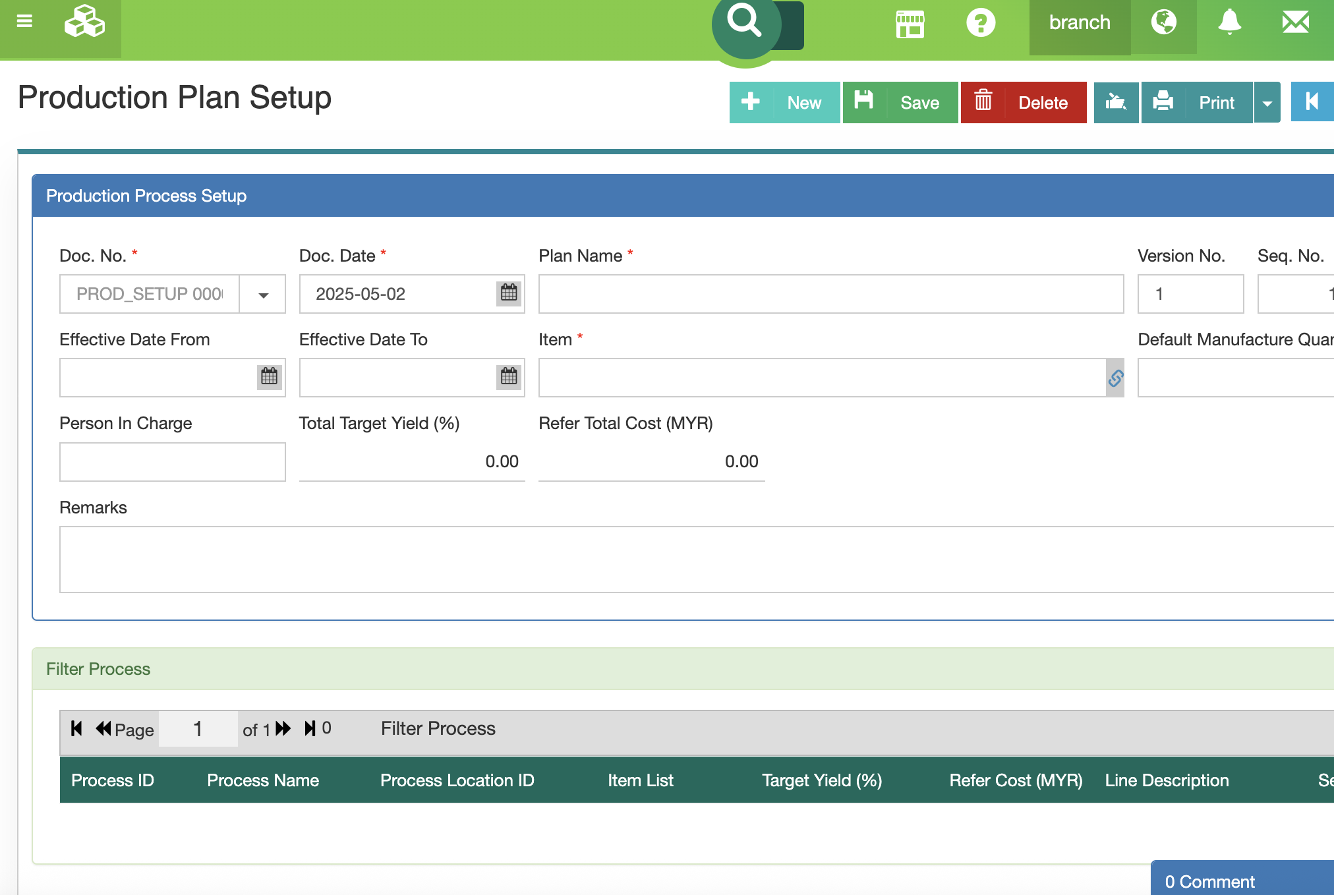Click the eraser toolbar icon next to Delete

[x=1116, y=102]
